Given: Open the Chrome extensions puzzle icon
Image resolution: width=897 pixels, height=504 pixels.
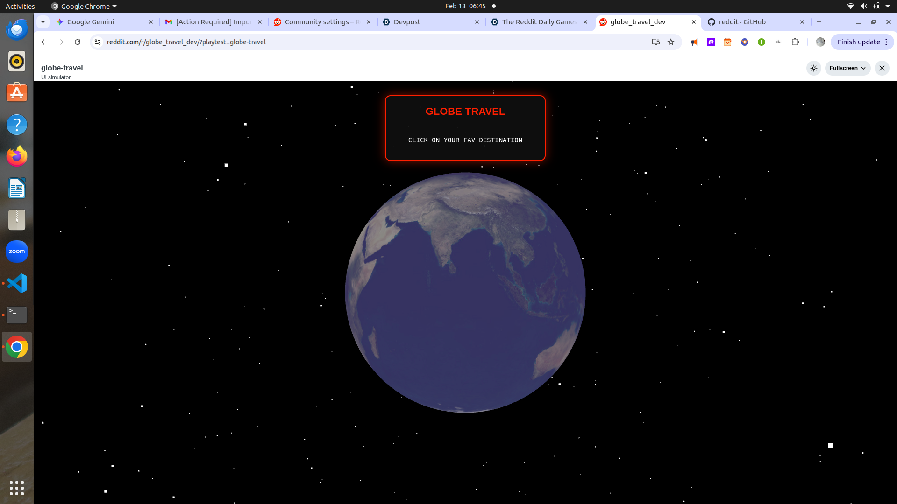Looking at the screenshot, I should tap(795, 42).
